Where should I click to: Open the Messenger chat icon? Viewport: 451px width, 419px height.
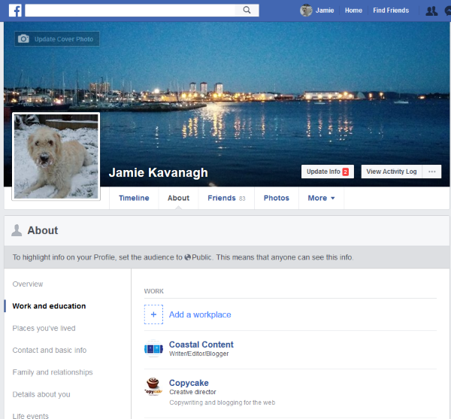coord(447,11)
